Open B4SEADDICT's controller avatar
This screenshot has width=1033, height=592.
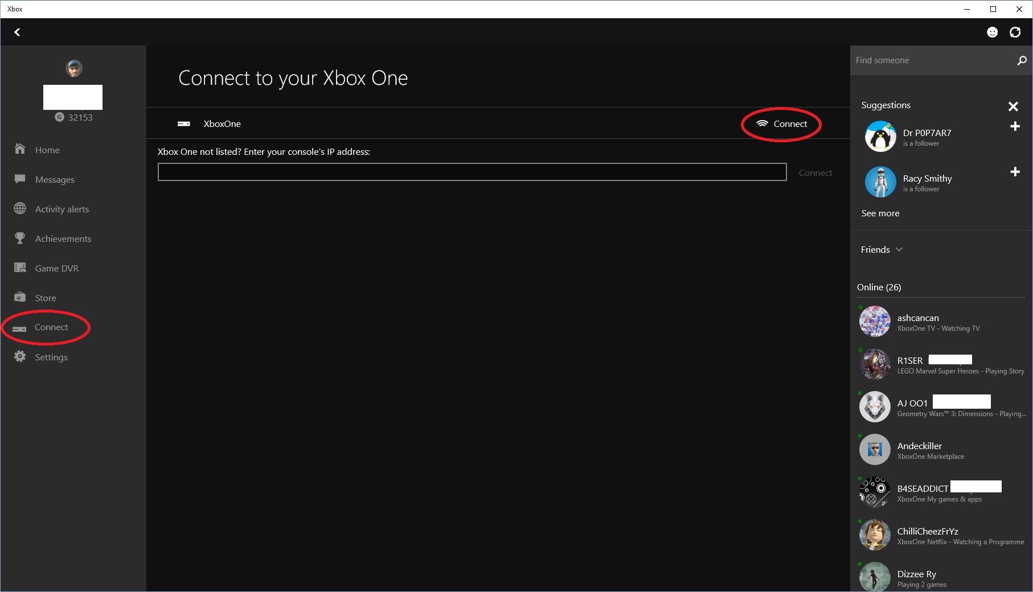[x=875, y=492]
